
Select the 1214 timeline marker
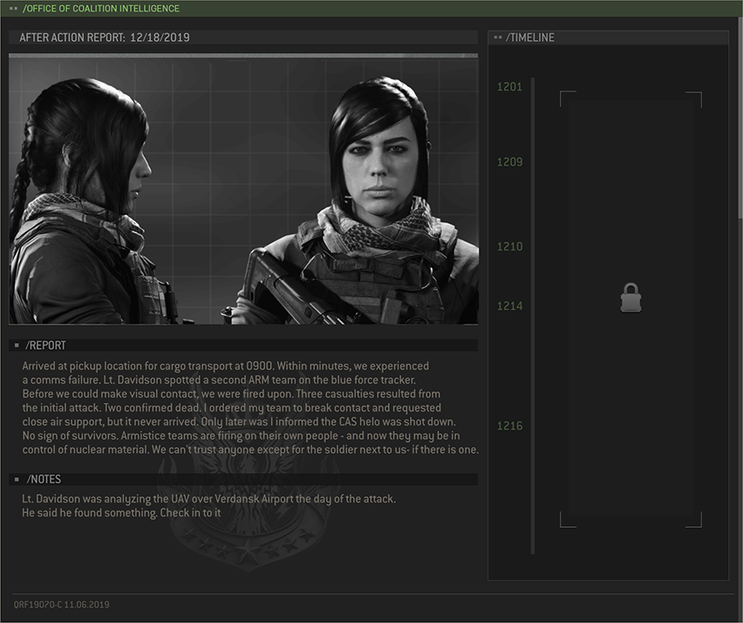point(509,306)
